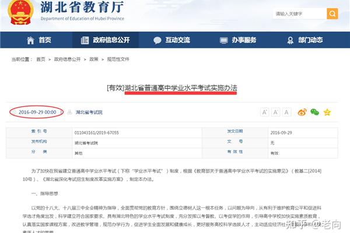Click the author icon beside 湖北省考试院
The height and width of the screenshot is (233, 350).
[x=69, y=112]
